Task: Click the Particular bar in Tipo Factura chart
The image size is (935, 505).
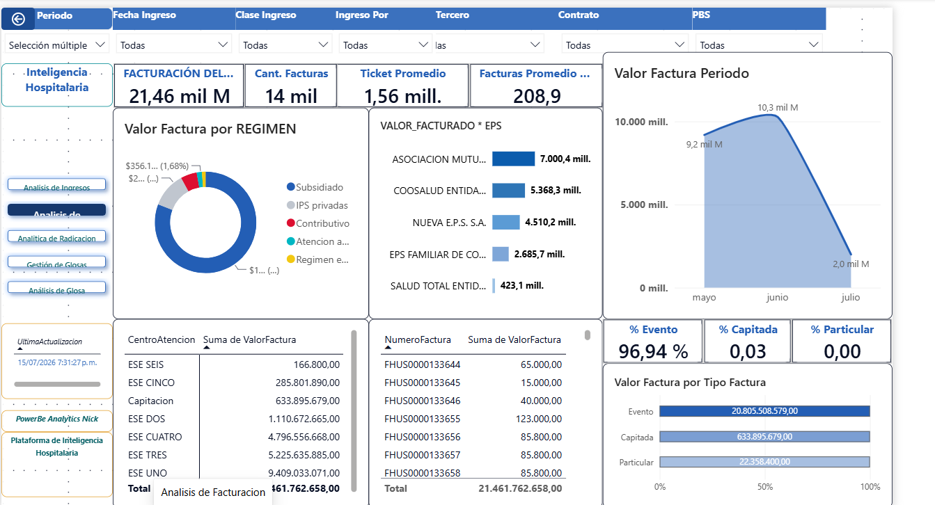Action: click(x=764, y=462)
